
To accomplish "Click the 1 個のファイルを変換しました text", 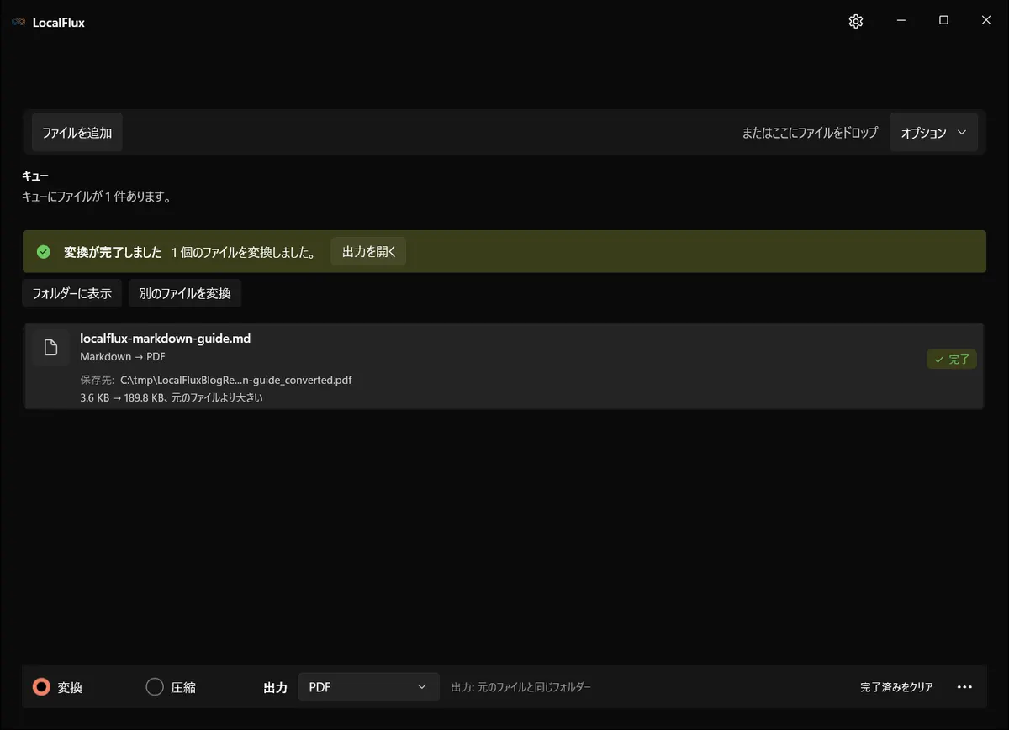I will coord(243,252).
